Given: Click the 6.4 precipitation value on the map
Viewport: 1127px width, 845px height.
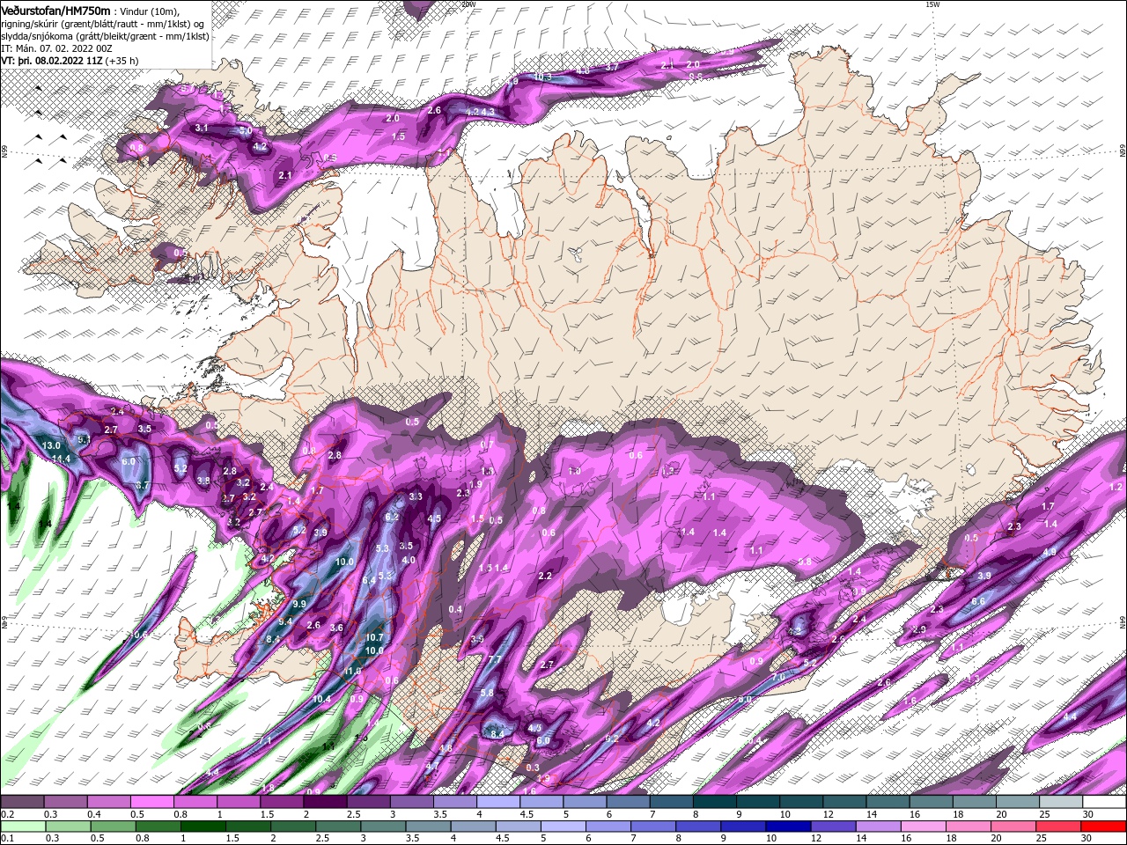Looking at the screenshot, I should point(369,580).
